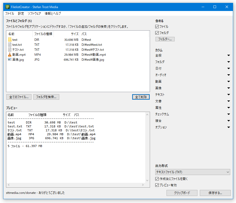Select the test folder icon in file list

[10, 40]
